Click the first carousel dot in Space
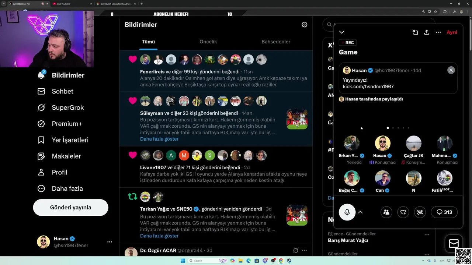 [388, 128]
